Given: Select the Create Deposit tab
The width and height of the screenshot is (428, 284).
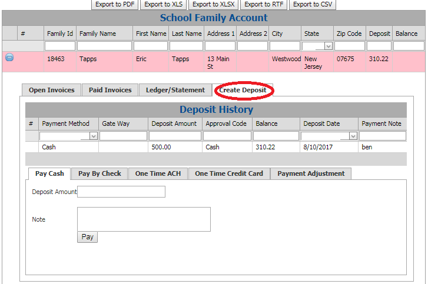Looking at the screenshot, I should point(243,90).
